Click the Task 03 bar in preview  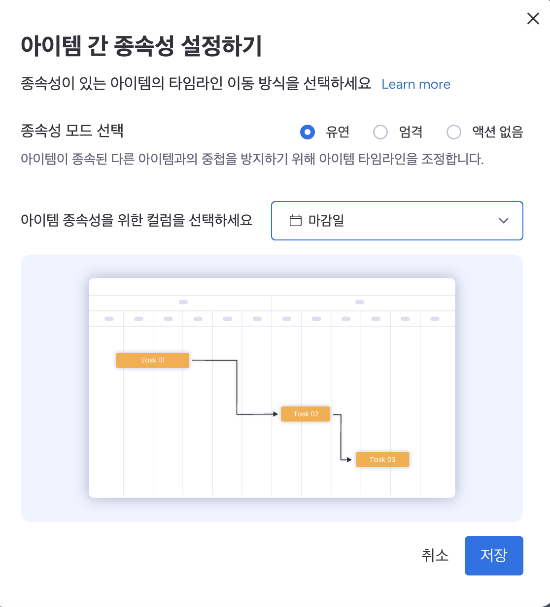(x=382, y=460)
